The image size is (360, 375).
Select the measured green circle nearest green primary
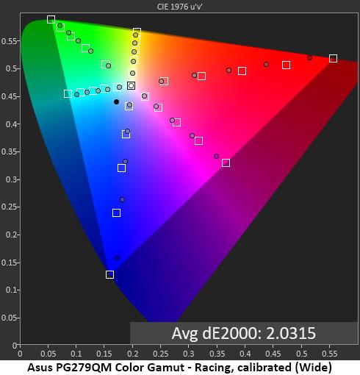tap(60, 26)
